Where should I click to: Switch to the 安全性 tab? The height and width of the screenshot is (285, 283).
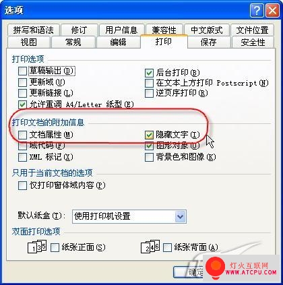253,42
